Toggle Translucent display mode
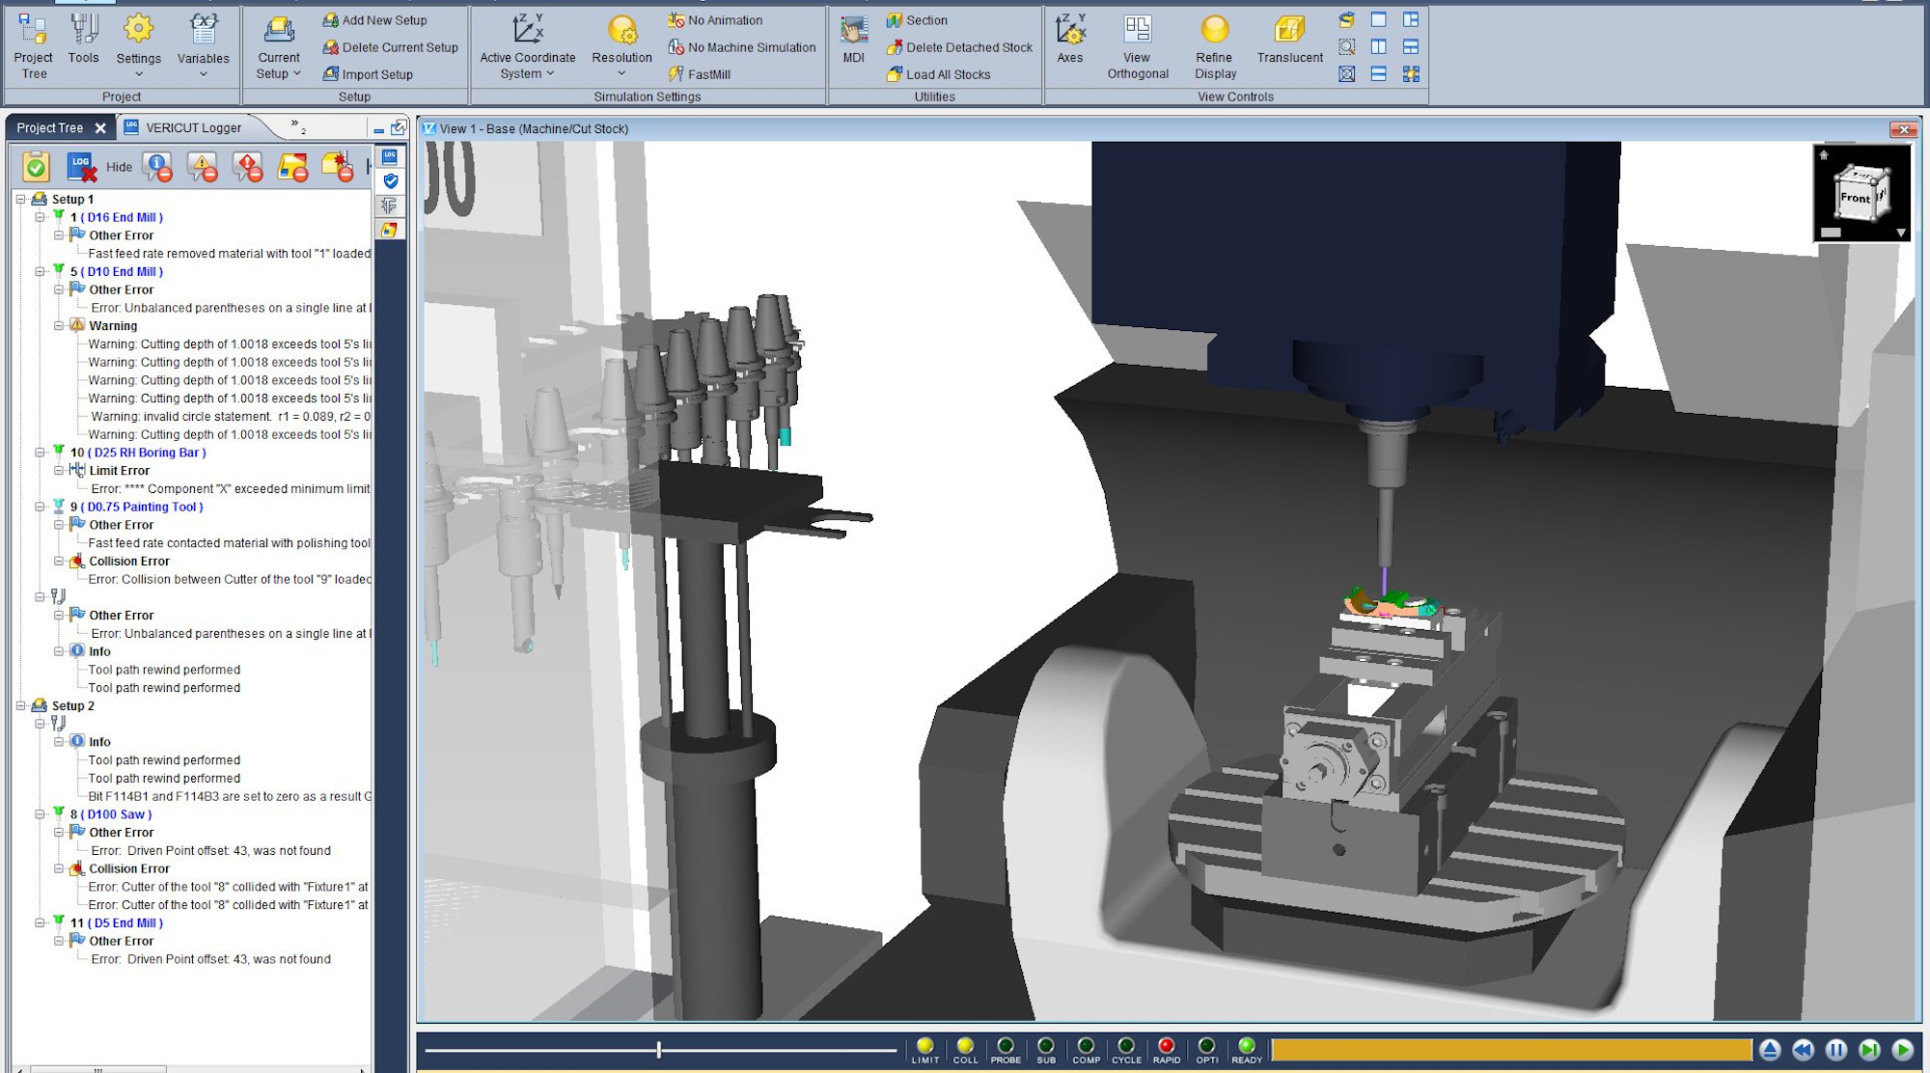Screen dimensions: 1930x1073 pyautogui.click(x=1289, y=44)
